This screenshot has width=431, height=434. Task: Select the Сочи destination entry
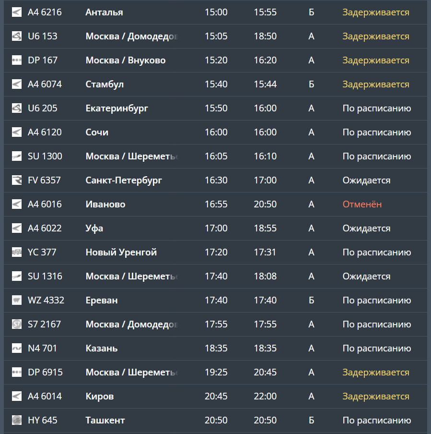[x=97, y=132]
